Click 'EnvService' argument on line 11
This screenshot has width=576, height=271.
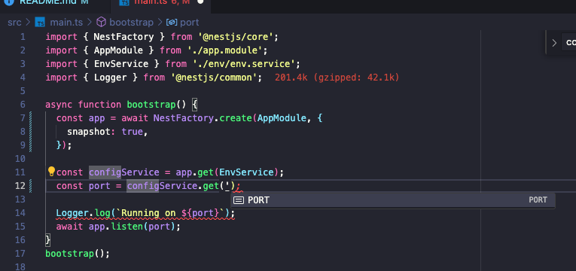tap(246, 172)
